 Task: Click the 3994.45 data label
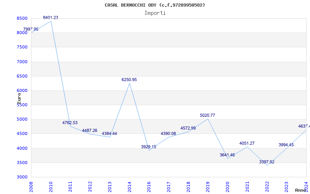coord(286,145)
